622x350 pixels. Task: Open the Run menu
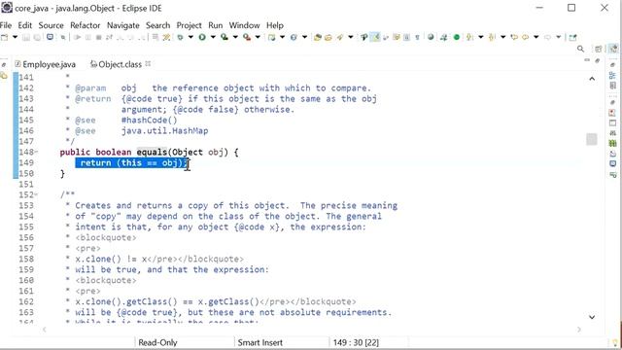pos(216,25)
